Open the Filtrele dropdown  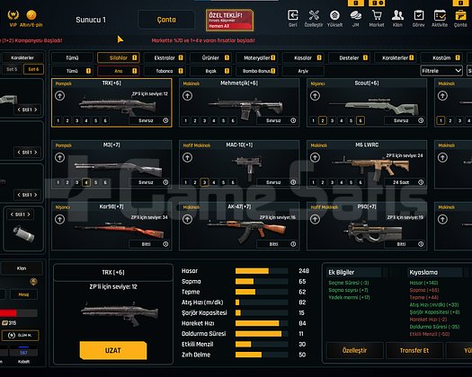[441, 71]
